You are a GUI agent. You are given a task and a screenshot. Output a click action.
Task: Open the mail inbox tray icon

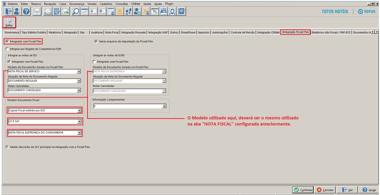(48, 11)
